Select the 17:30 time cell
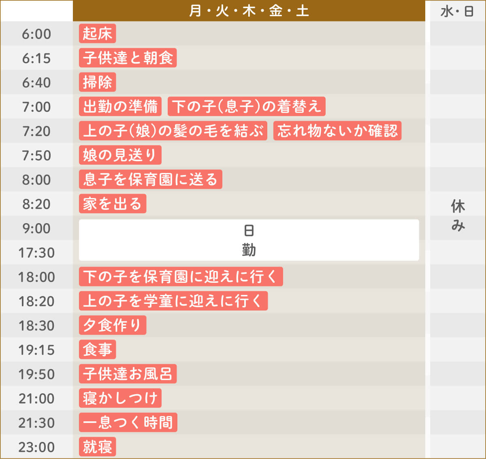Viewport: 486px width, 459px height. tap(36, 252)
